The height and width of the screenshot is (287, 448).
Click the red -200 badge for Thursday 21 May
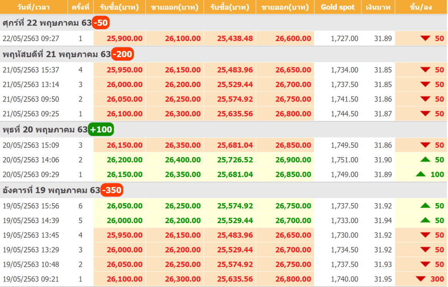(122, 54)
